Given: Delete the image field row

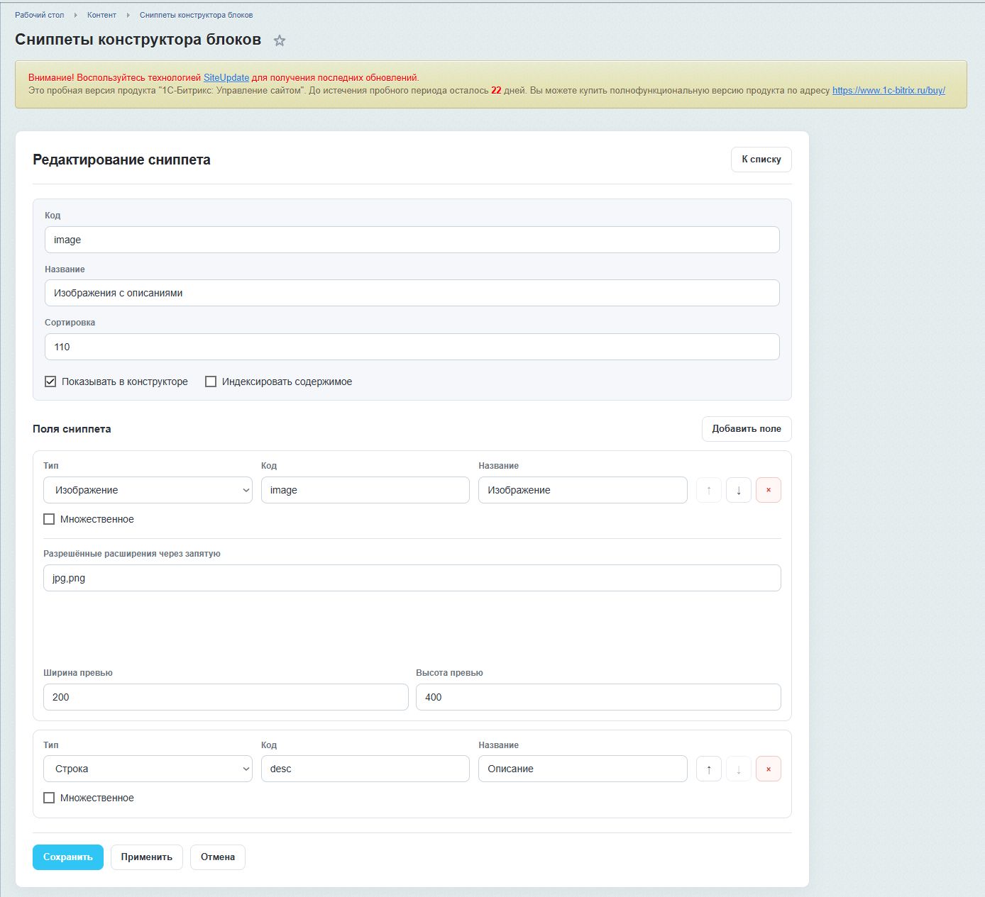Looking at the screenshot, I should 768,490.
